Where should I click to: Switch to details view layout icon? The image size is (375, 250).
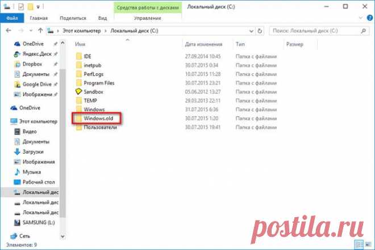coord(359,244)
